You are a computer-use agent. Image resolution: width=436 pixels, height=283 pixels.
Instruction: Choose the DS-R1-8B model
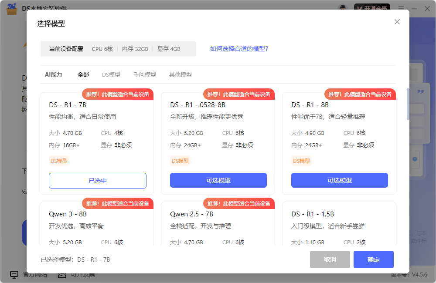[x=339, y=180]
